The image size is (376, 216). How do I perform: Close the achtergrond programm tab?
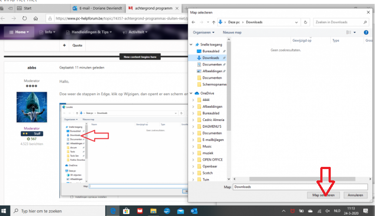(x=177, y=8)
